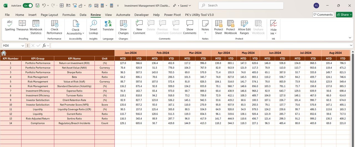Click the home icon in the sheet corner

pos(4,53)
